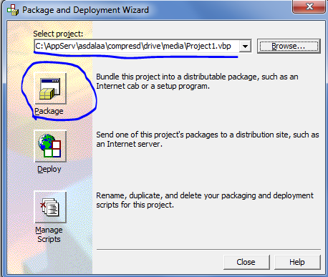The height and width of the screenshot is (277, 328).
Task: Expand the Select project dropdown arrow
Action: pyautogui.click(x=245, y=46)
